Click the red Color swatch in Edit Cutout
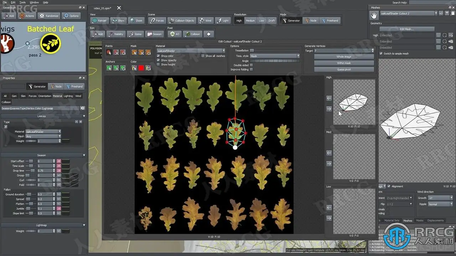 point(141,68)
